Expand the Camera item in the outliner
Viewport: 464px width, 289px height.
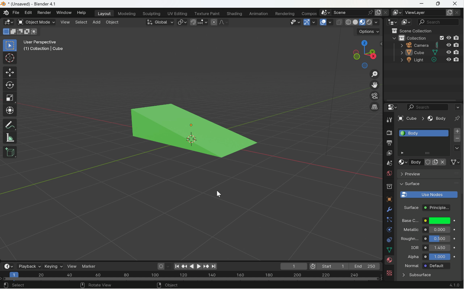402,45
